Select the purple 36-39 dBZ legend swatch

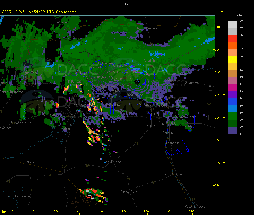point(233,95)
